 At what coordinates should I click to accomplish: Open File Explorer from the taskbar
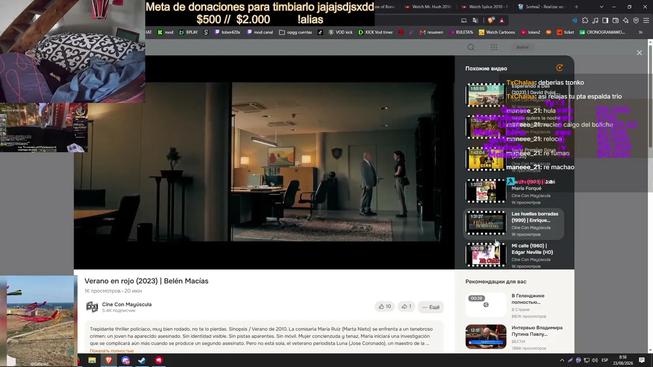92,360
